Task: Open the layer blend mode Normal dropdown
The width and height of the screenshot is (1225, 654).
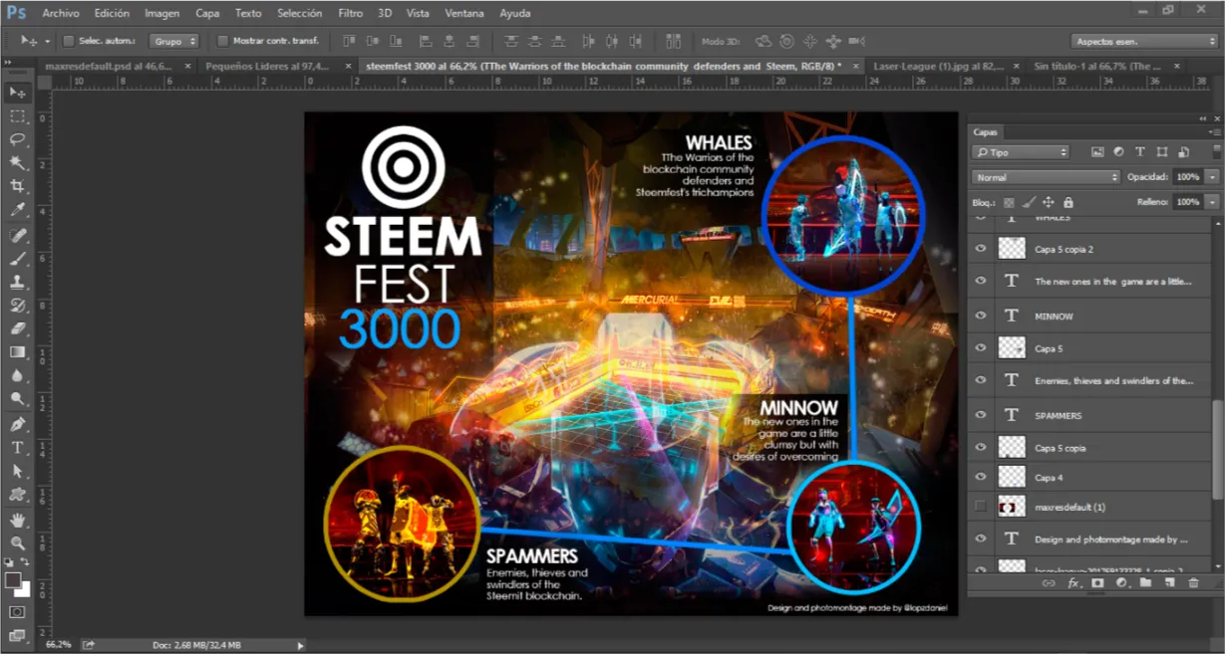Action: pos(1047,177)
